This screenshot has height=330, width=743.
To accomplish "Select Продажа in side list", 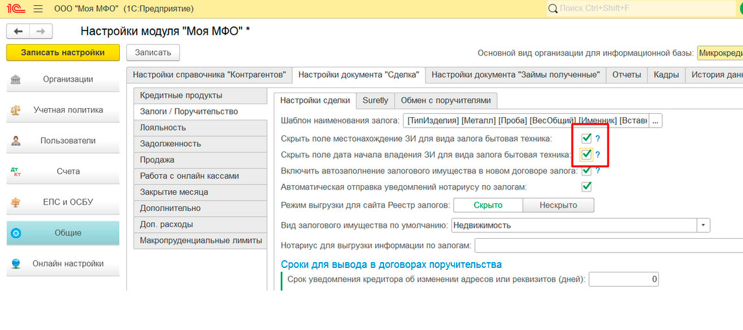I will 200,160.
